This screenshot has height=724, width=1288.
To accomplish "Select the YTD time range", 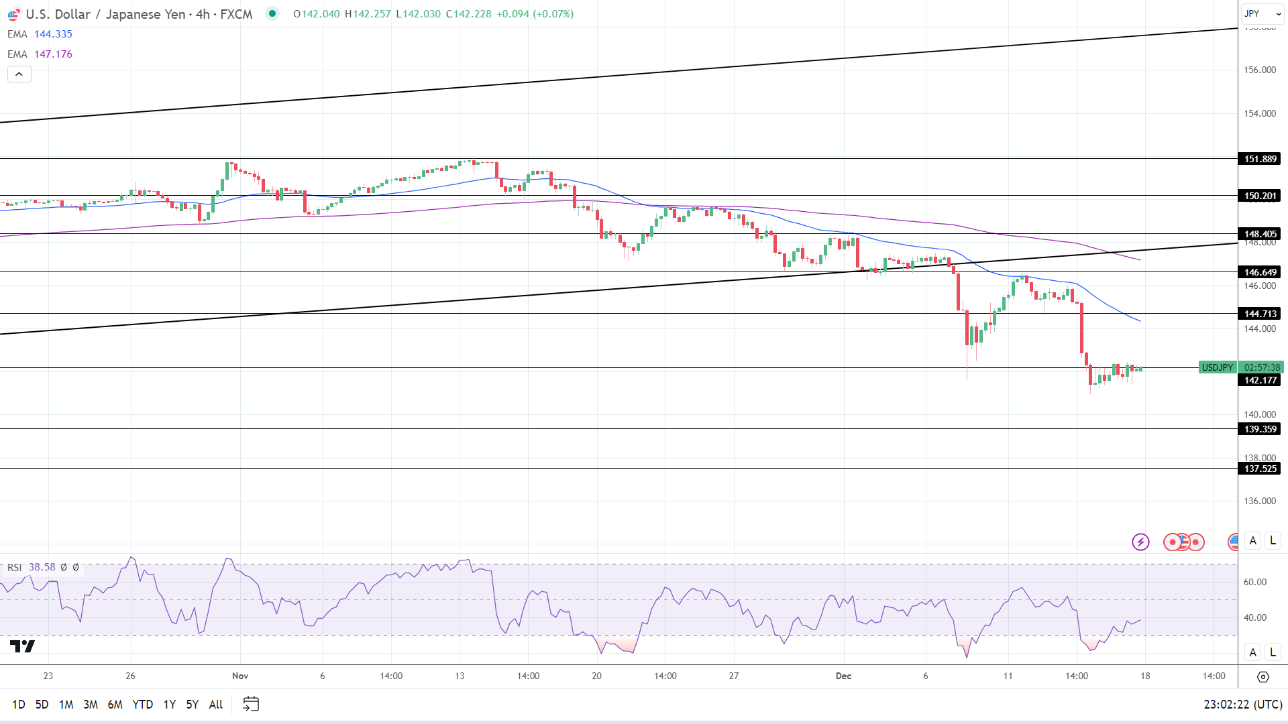I will (x=142, y=704).
